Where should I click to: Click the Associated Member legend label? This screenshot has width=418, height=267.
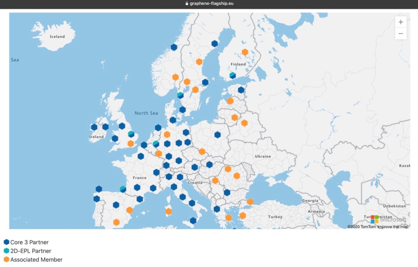[36, 259]
